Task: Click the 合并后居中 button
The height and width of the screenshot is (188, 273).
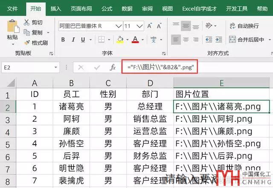Action: [247, 40]
